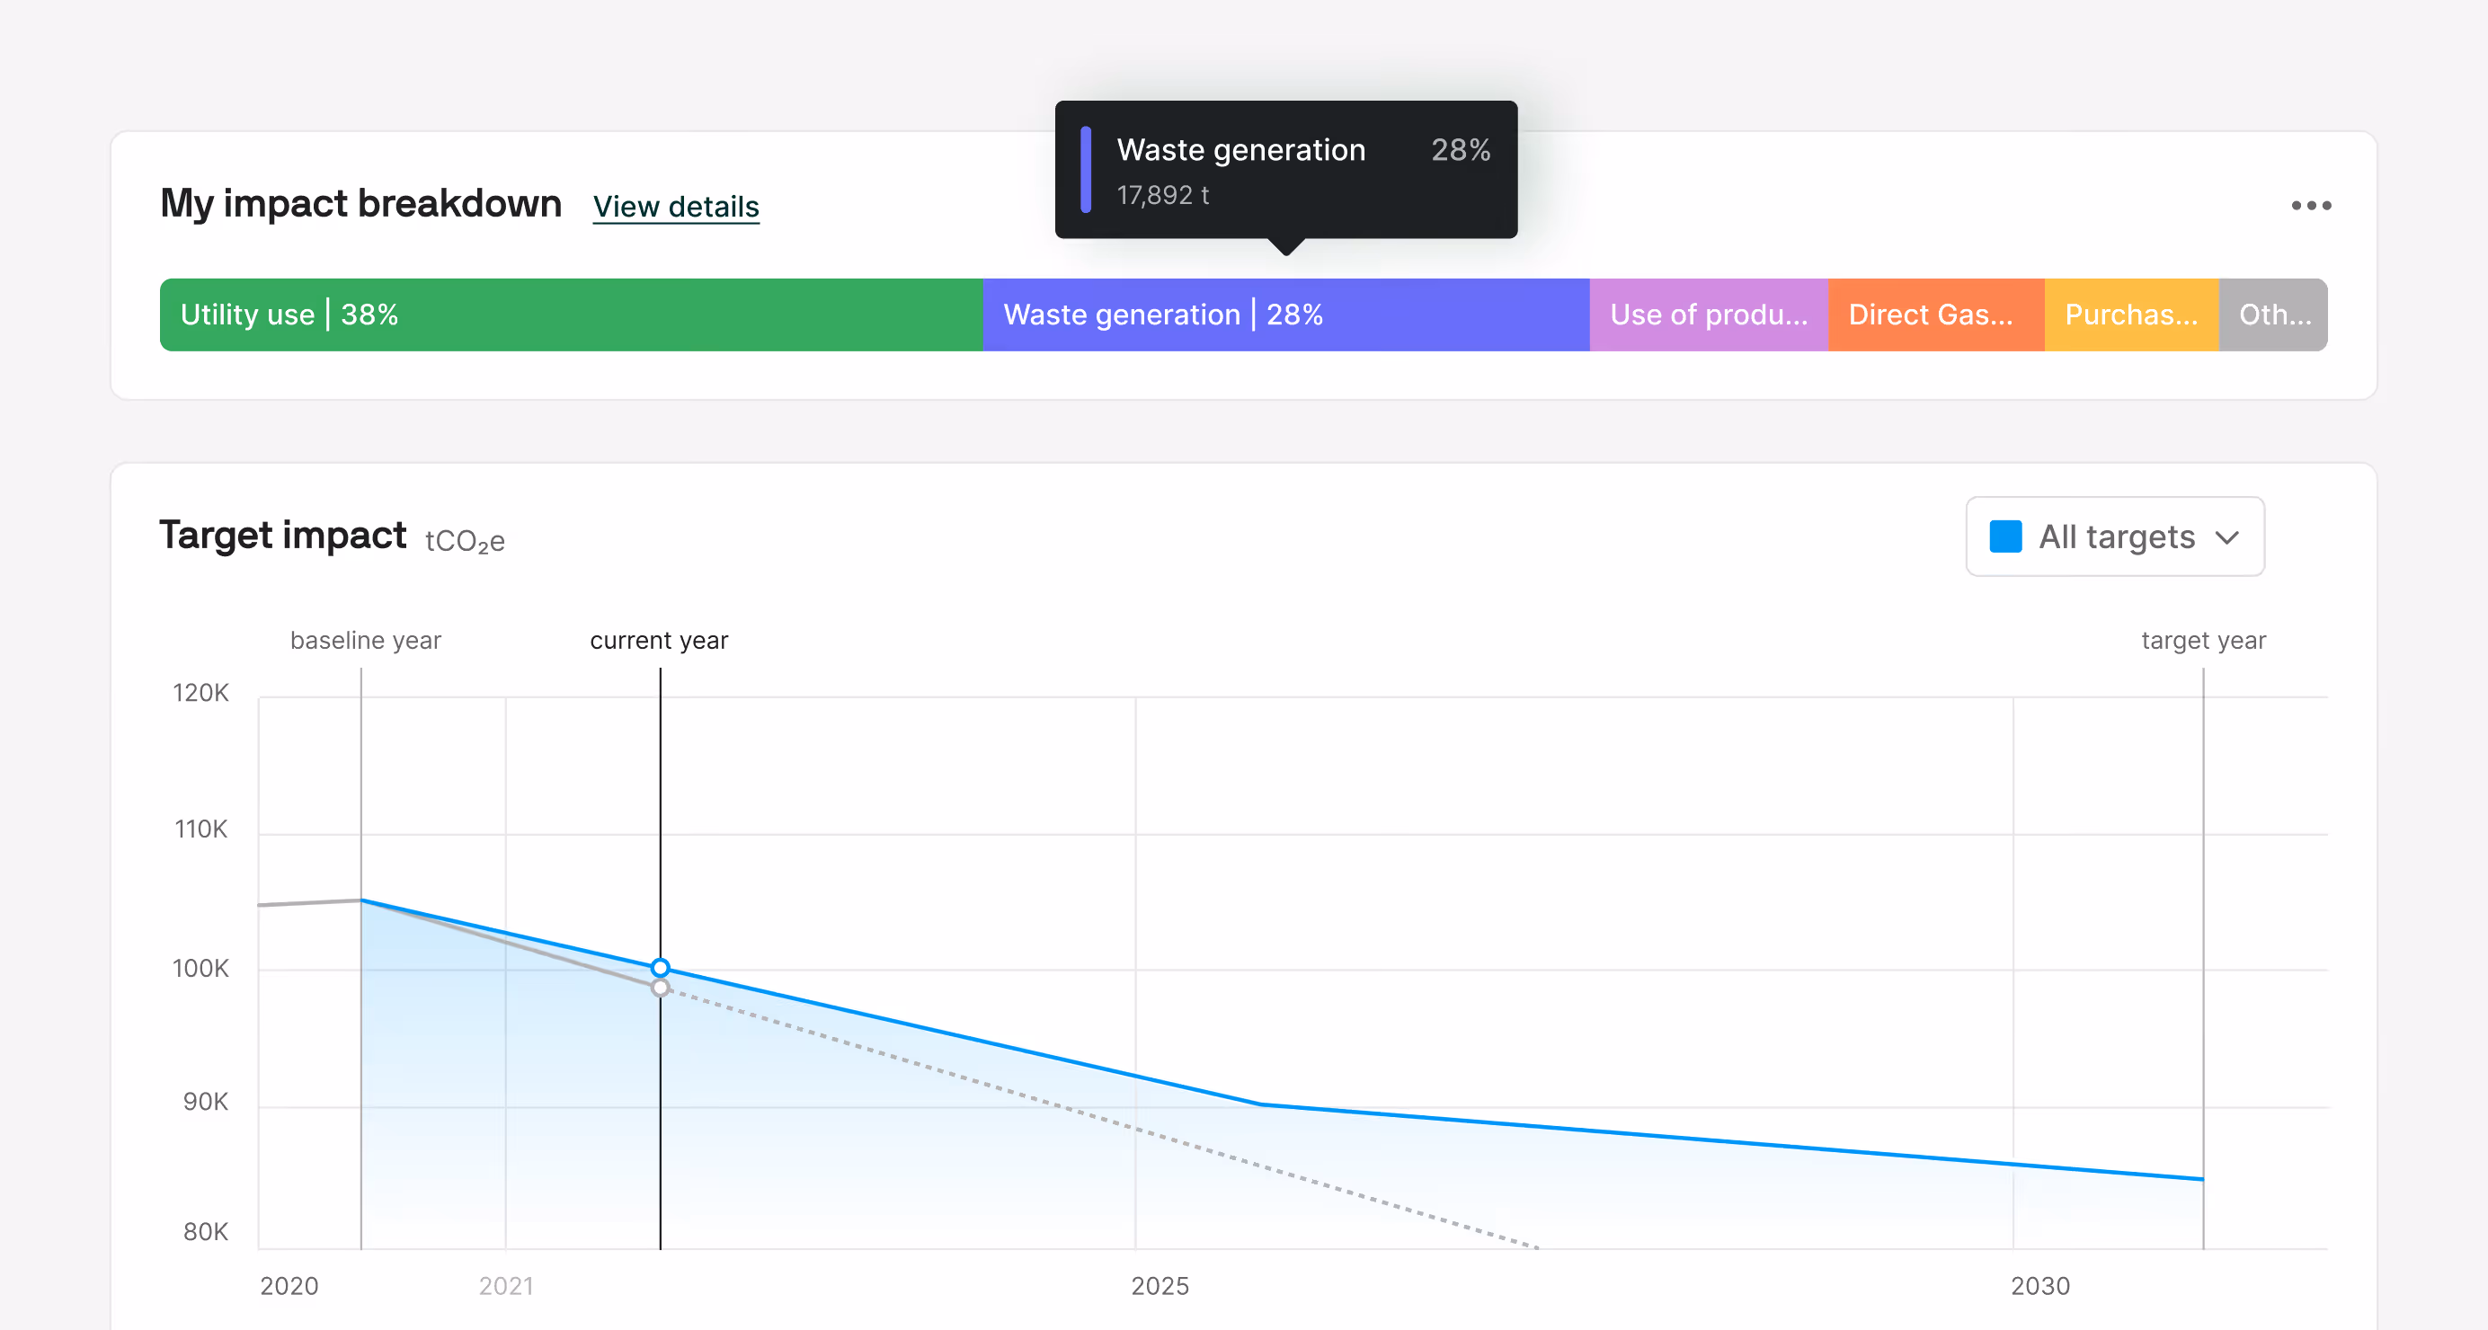Click the gray actual data point marker
Viewport: 2488px width, 1330px height.
[660, 989]
